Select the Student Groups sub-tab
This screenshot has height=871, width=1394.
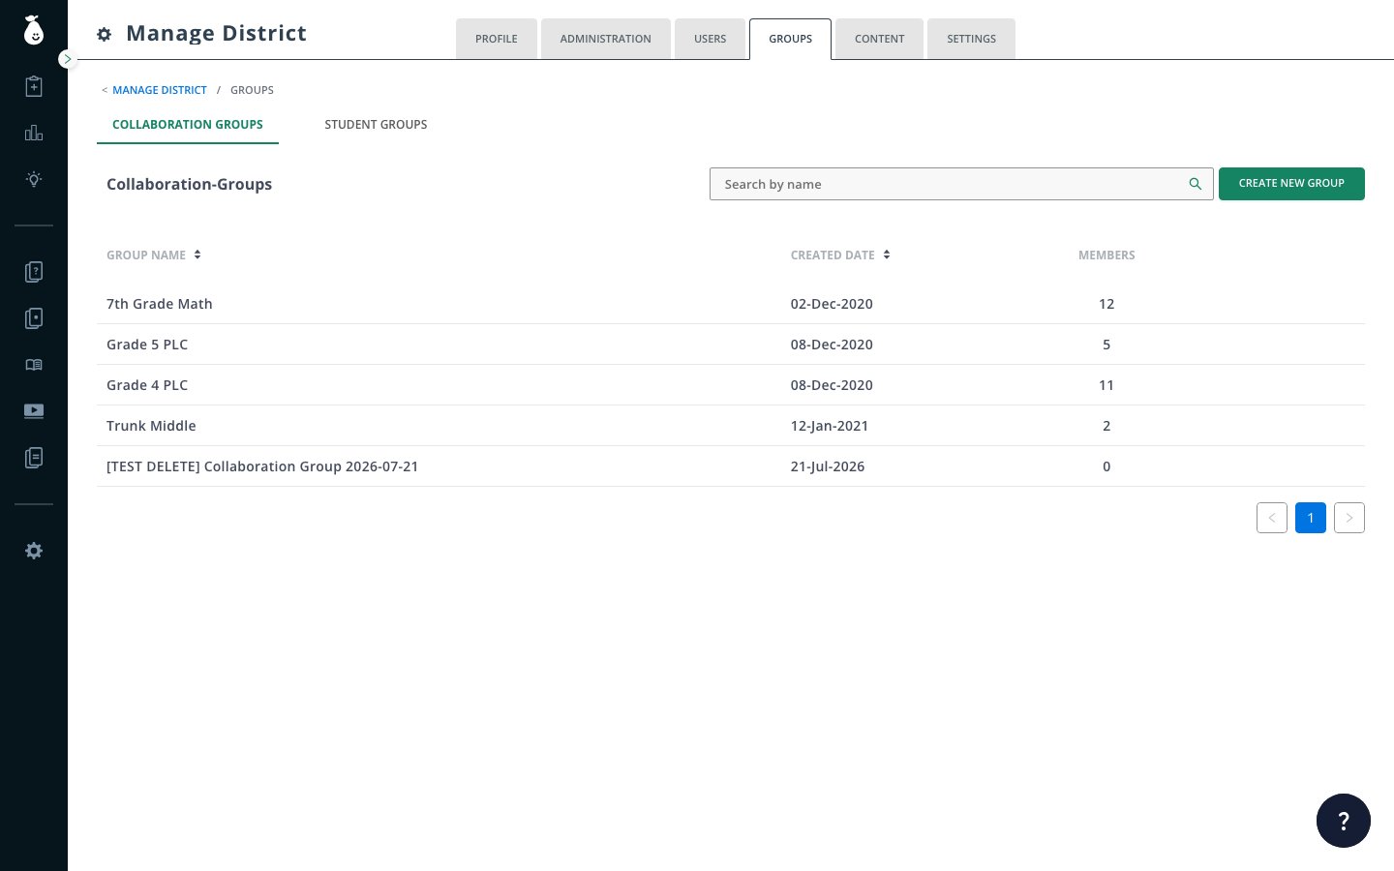(376, 125)
